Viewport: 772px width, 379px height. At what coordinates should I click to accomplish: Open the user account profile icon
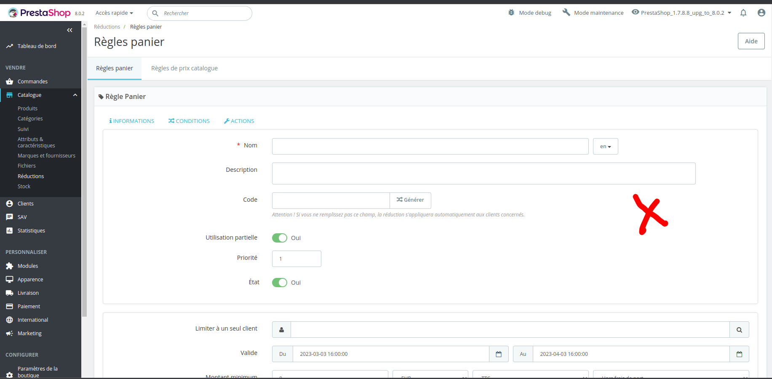tap(761, 13)
